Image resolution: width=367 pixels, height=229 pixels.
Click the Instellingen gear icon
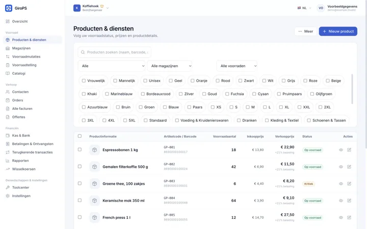tap(8, 196)
